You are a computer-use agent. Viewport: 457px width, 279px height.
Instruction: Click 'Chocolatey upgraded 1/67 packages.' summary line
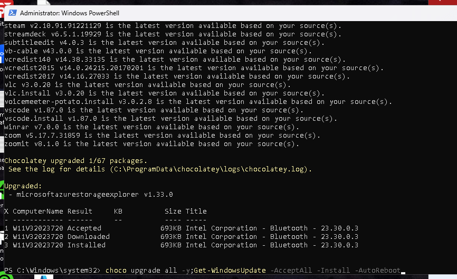(x=76, y=161)
